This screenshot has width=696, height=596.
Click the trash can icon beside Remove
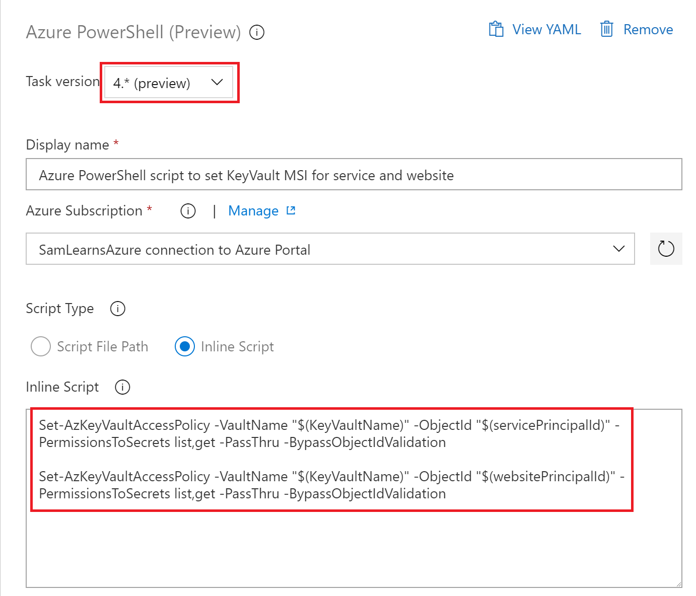[607, 29]
